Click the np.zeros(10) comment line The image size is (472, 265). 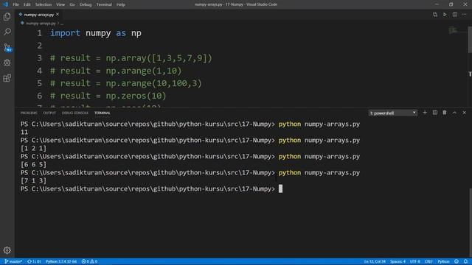pos(108,96)
